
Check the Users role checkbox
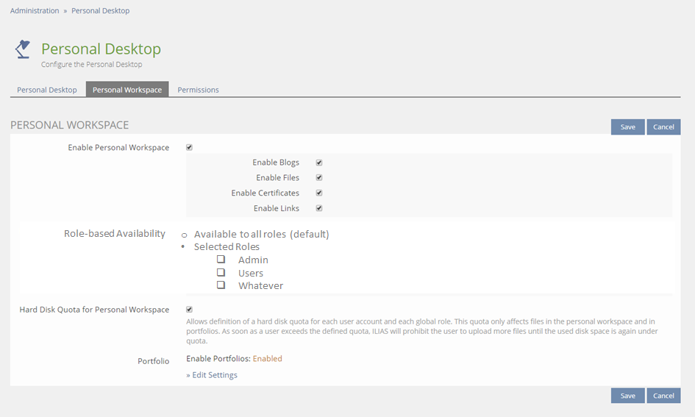221,273
